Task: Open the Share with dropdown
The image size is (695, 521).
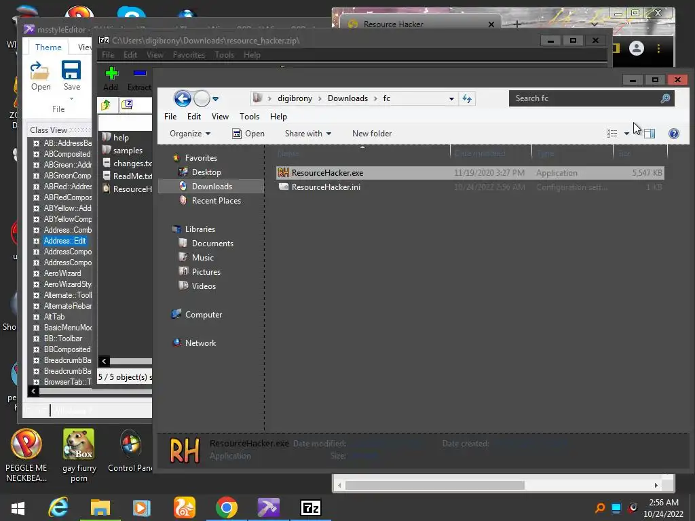Action: pos(308,134)
